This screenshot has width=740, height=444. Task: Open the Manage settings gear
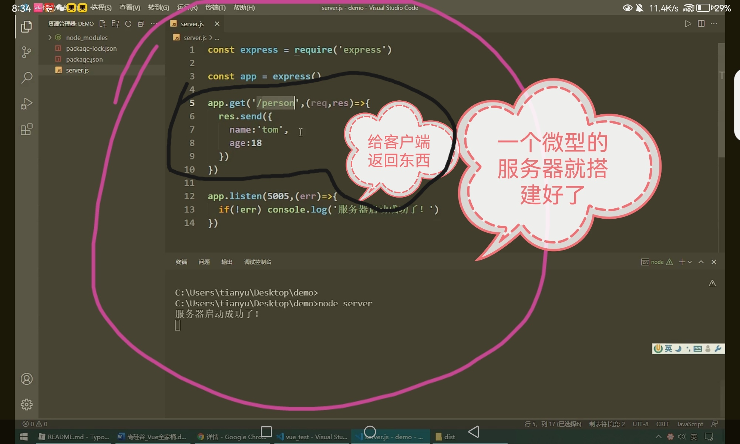pyautogui.click(x=26, y=404)
